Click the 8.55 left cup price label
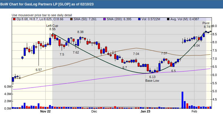The height and width of the screenshot is (117, 223). point(53,29)
